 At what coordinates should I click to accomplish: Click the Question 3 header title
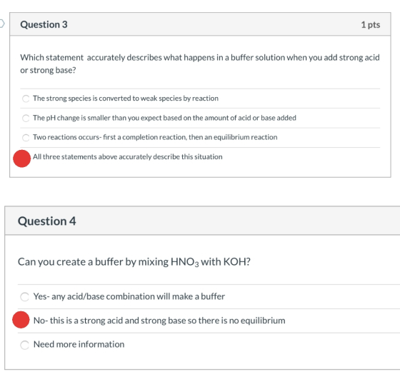pyautogui.click(x=44, y=24)
